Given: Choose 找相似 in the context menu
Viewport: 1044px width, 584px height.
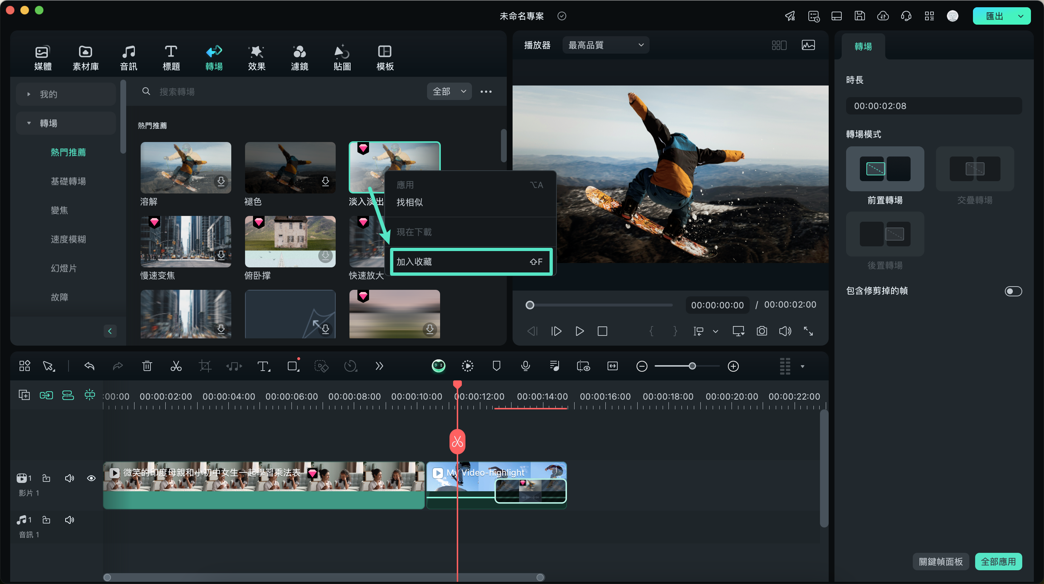Looking at the screenshot, I should (x=409, y=202).
